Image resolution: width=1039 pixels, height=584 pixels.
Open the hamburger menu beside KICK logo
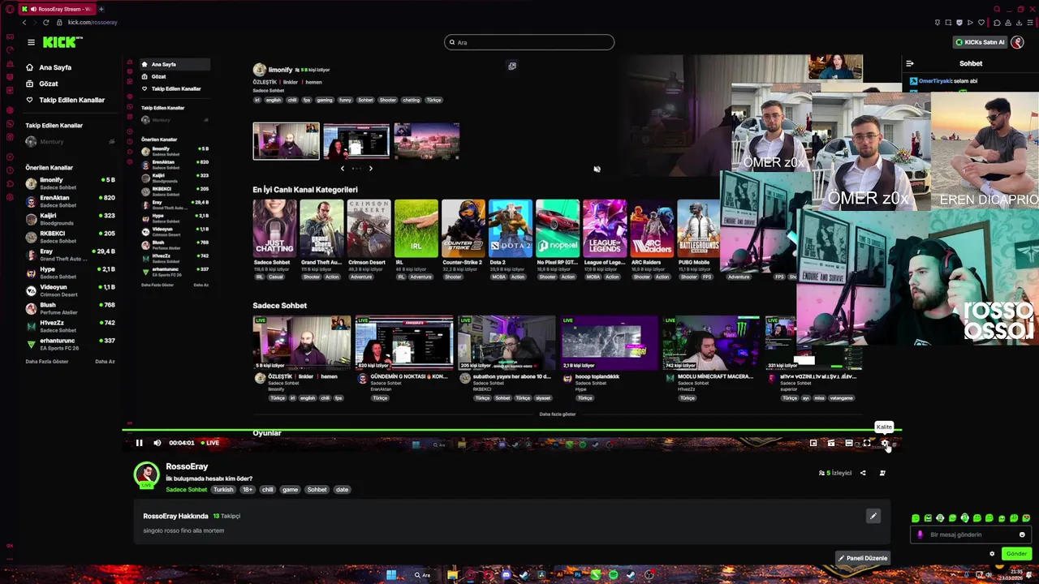(x=31, y=42)
